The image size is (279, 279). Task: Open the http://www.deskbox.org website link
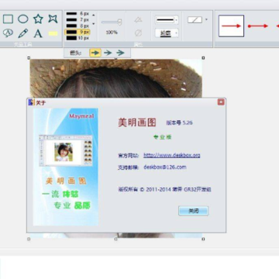tap(172, 156)
